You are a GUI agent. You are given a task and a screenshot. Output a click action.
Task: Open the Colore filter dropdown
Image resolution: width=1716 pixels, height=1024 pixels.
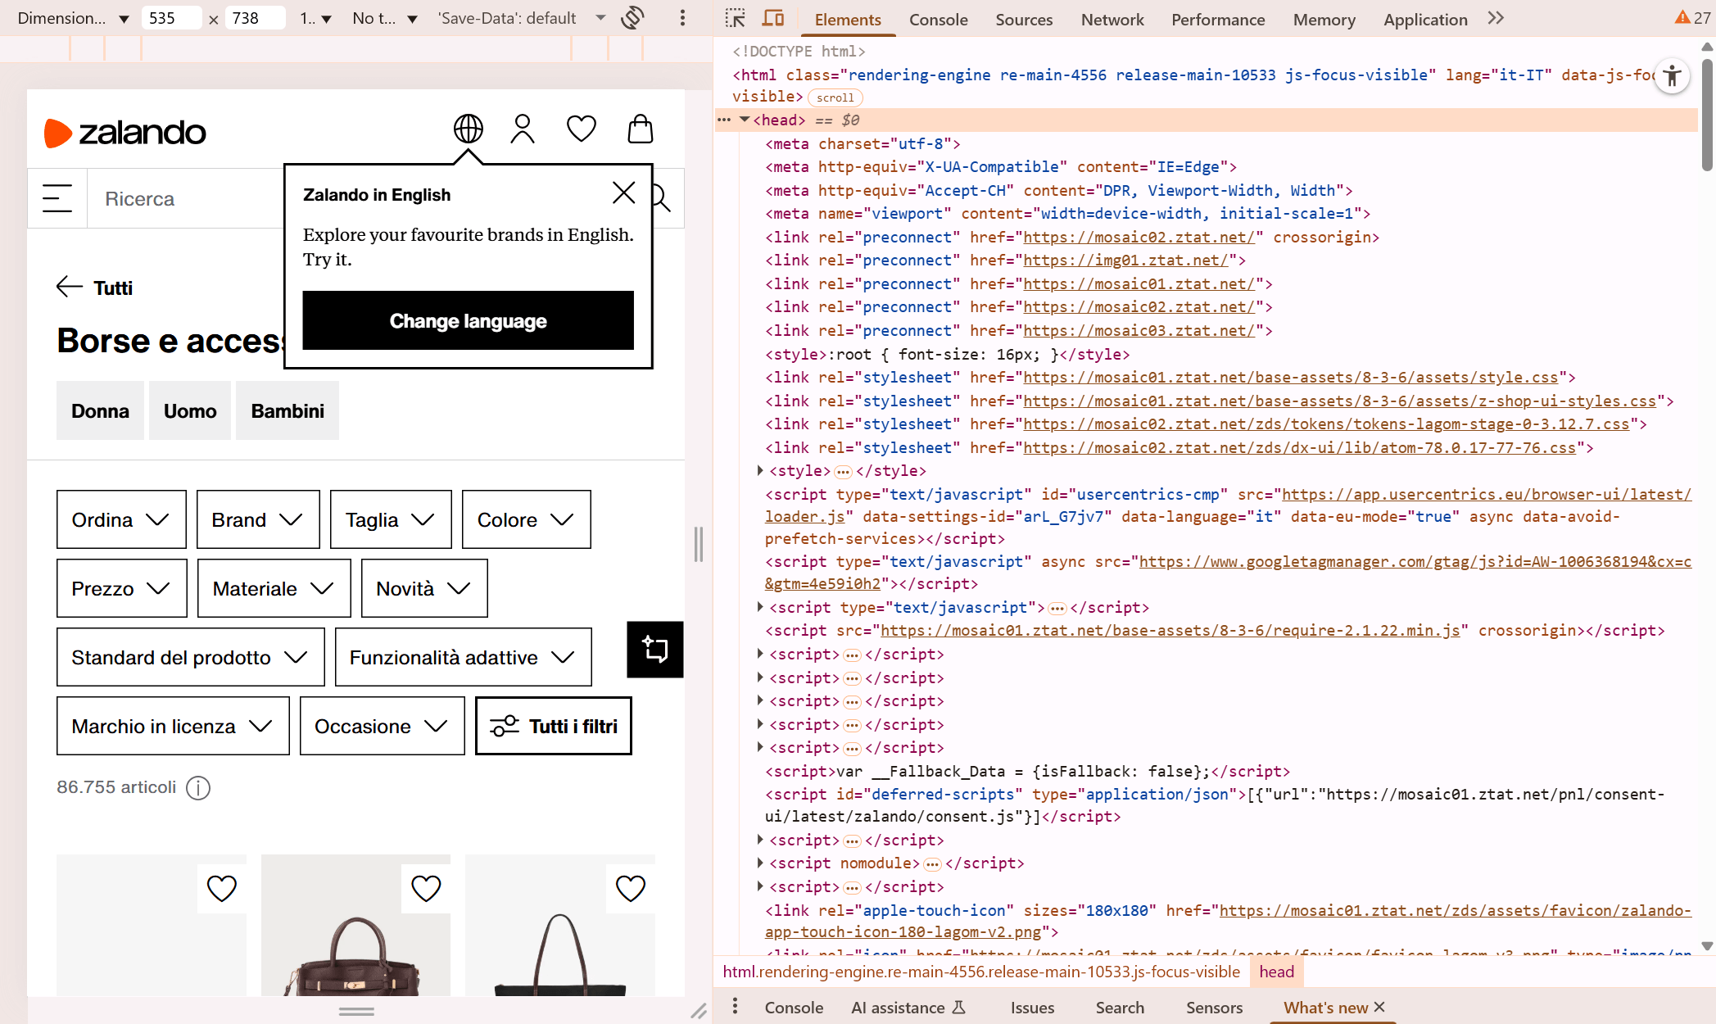(x=526, y=519)
